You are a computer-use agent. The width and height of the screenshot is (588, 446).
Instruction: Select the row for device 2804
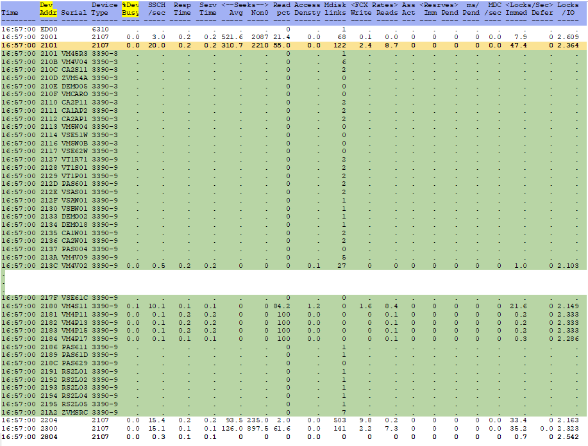click(x=294, y=436)
